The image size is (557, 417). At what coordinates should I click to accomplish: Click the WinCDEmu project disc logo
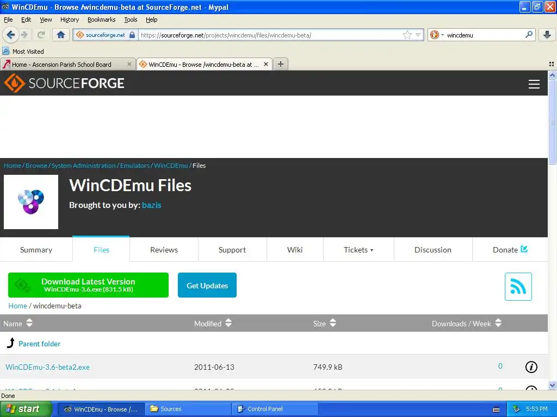coord(31,202)
